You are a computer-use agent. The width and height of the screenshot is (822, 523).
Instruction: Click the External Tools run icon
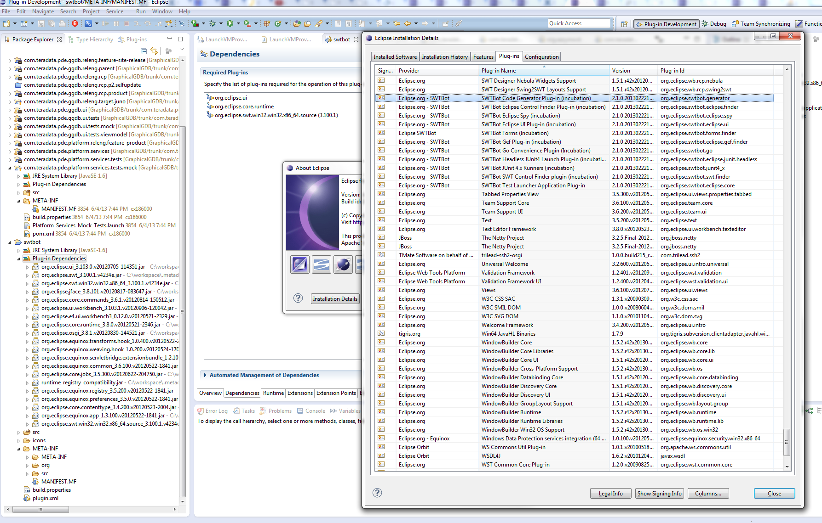pyautogui.click(x=247, y=23)
